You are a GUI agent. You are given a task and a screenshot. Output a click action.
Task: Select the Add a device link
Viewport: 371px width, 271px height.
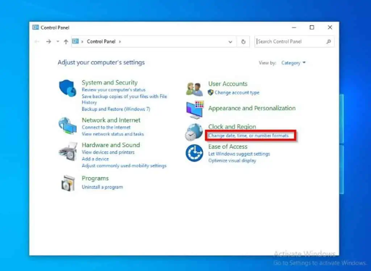(95, 159)
